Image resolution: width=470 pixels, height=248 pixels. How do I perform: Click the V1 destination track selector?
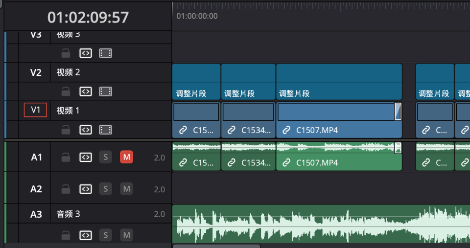(35, 111)
